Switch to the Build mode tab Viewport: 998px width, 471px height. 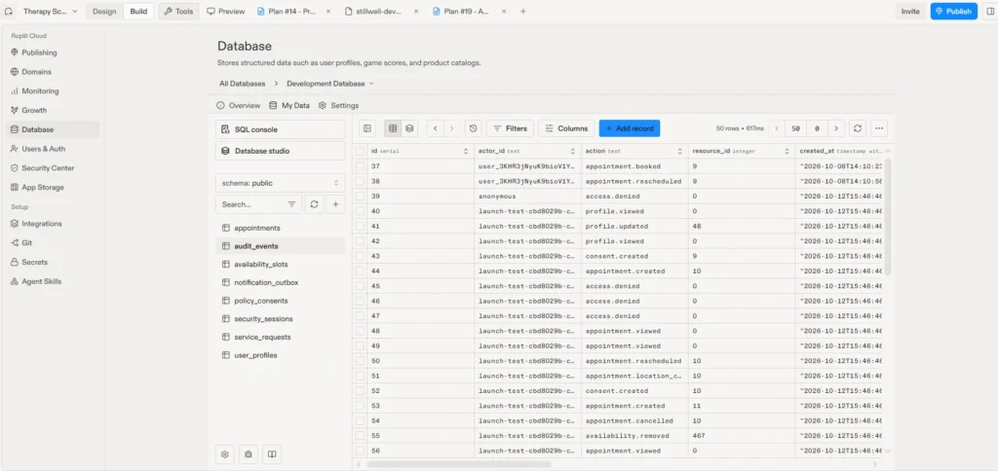pos(138,12)
